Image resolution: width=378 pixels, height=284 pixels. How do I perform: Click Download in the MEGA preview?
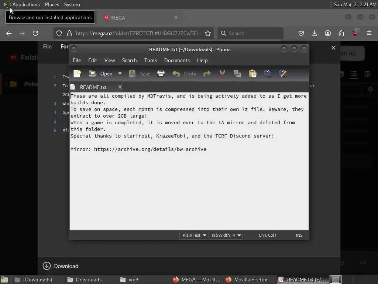[61, 266]
